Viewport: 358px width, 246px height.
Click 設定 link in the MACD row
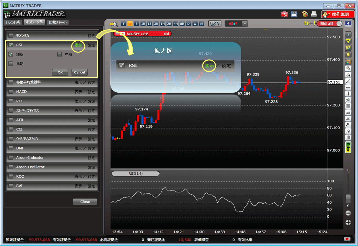pos(91,92)
